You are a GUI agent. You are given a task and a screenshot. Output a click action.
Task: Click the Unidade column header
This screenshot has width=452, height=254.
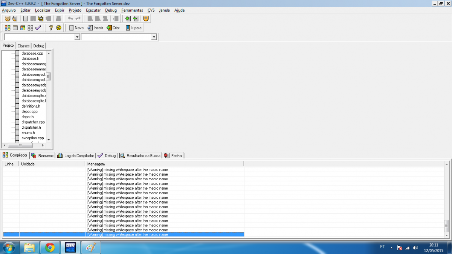52,164
